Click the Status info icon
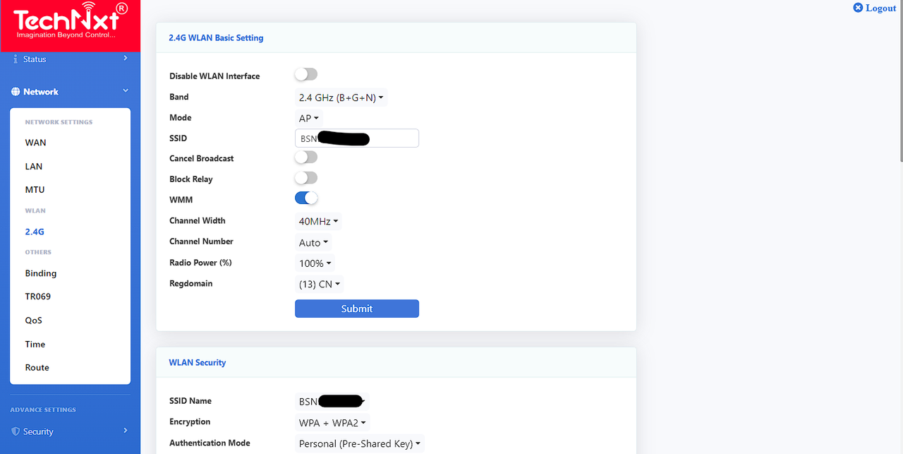The image size is (903, 454). [16, 59]
